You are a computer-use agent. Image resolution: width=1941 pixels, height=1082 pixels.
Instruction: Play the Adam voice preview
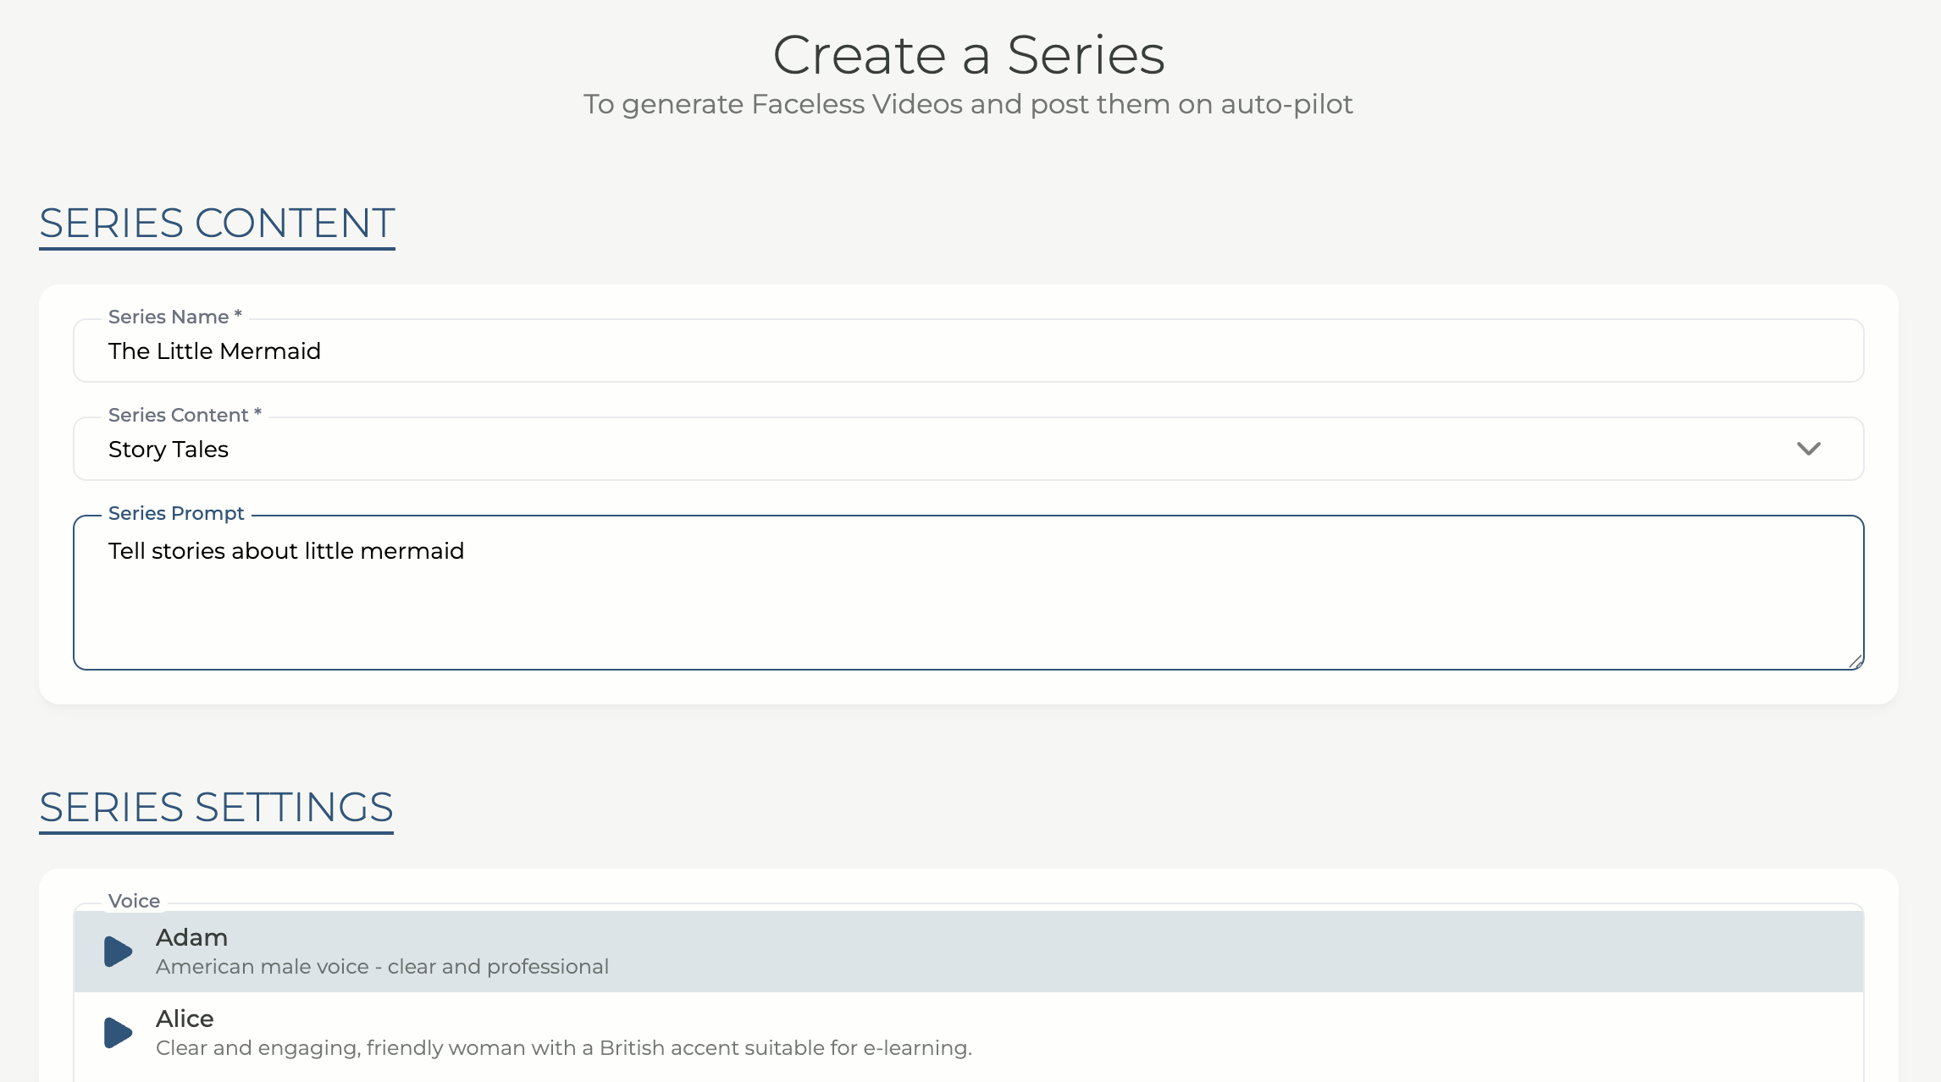[118, 952]
